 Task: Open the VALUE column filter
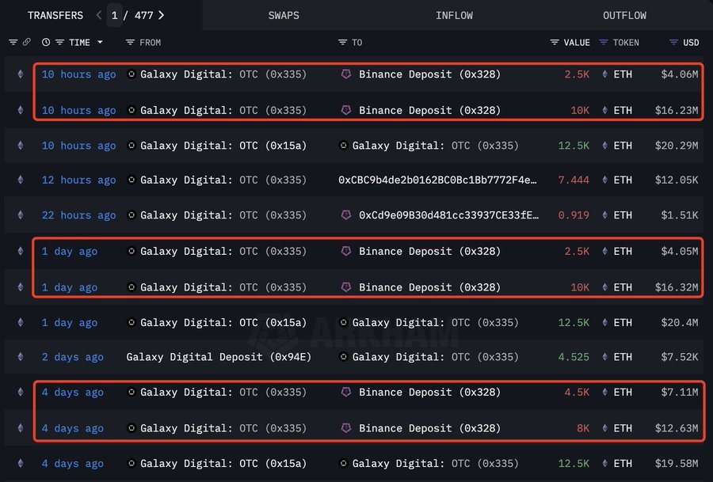point(555,42)
